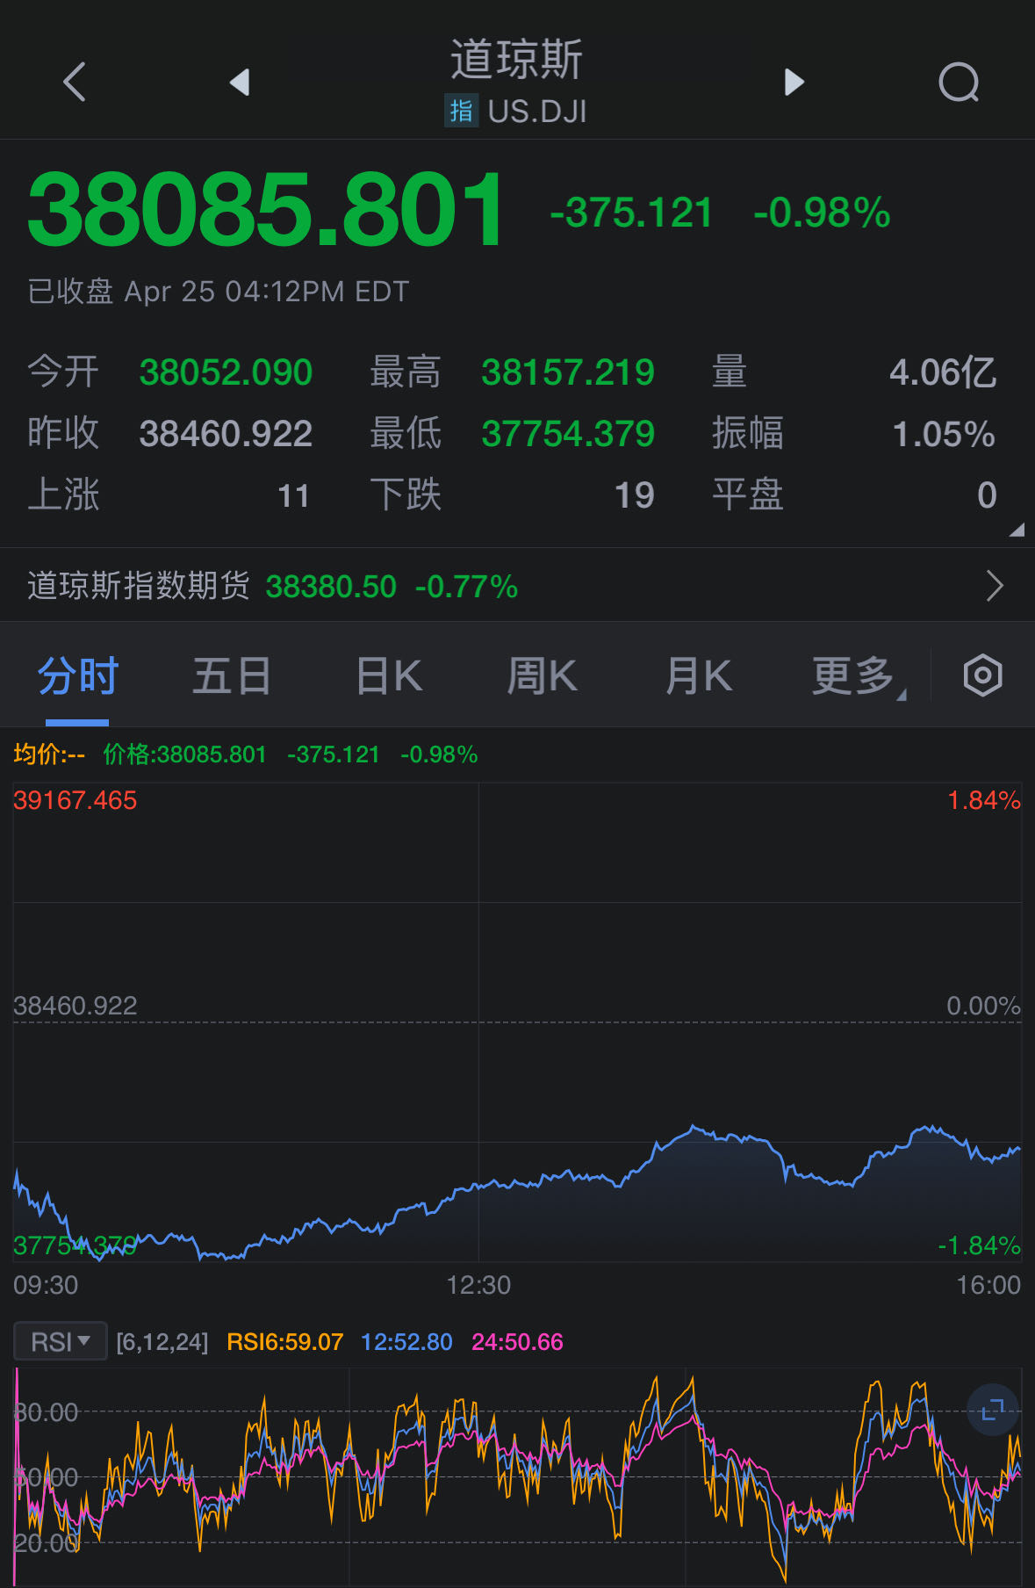This screenshot has height=1588, width=1035.
Task: Open chart settings hexagon icon
Action: pyautogui.click(x=982, y=675)
